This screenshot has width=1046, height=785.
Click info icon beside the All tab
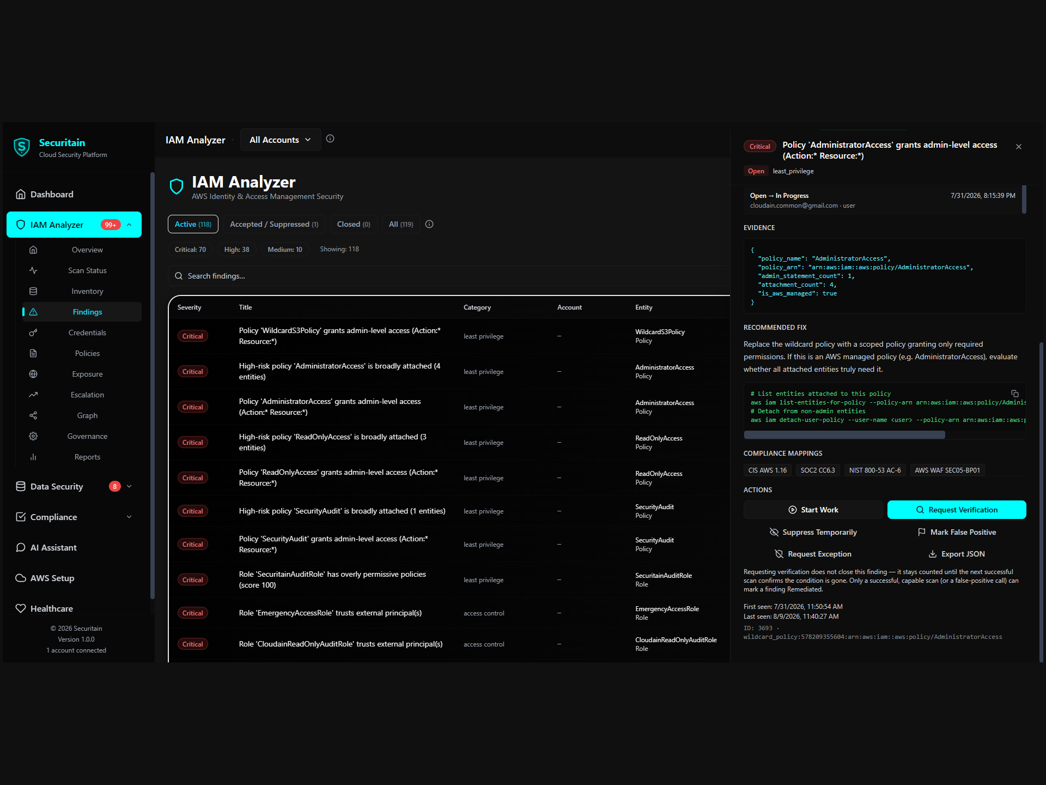429,225
